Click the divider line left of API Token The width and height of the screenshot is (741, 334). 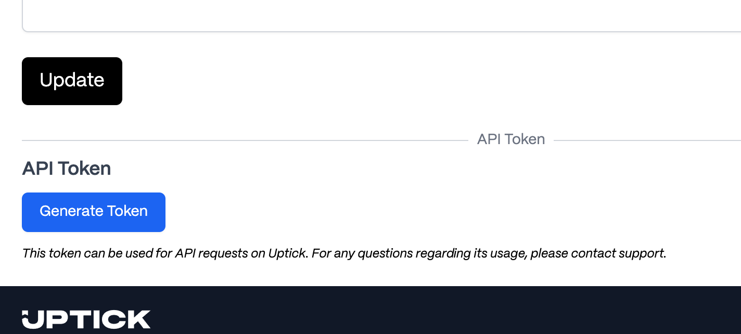[x=245, y=140]
